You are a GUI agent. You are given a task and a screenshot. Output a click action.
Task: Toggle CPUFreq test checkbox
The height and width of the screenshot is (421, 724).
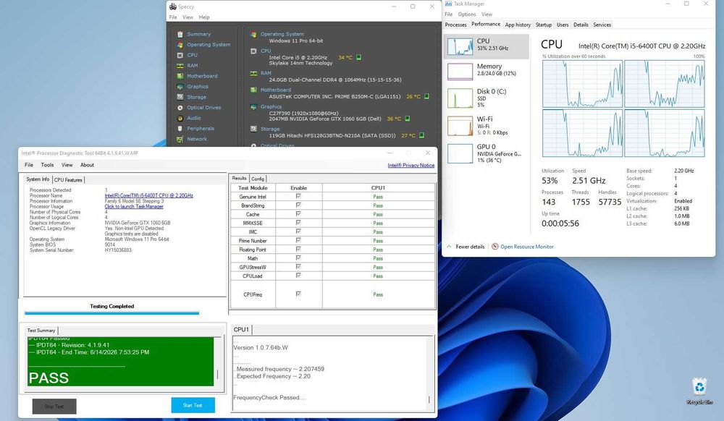[x=298, y=294]
